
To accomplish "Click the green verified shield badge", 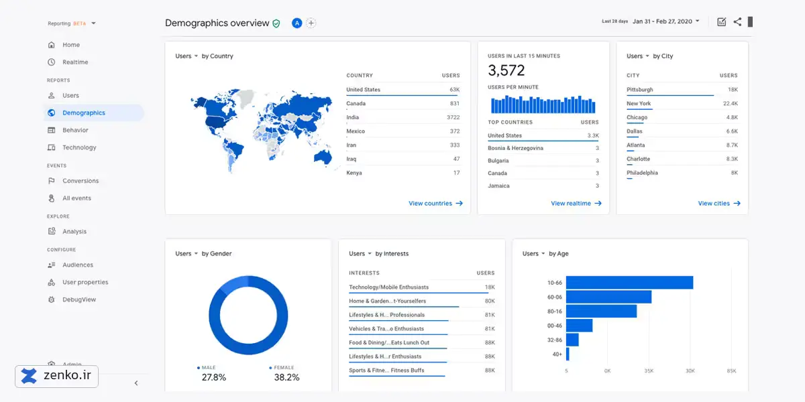I will pos(276,23).
